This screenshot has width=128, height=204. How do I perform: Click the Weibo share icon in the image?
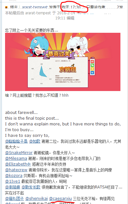pyautogui.click(x=92, y=61)
